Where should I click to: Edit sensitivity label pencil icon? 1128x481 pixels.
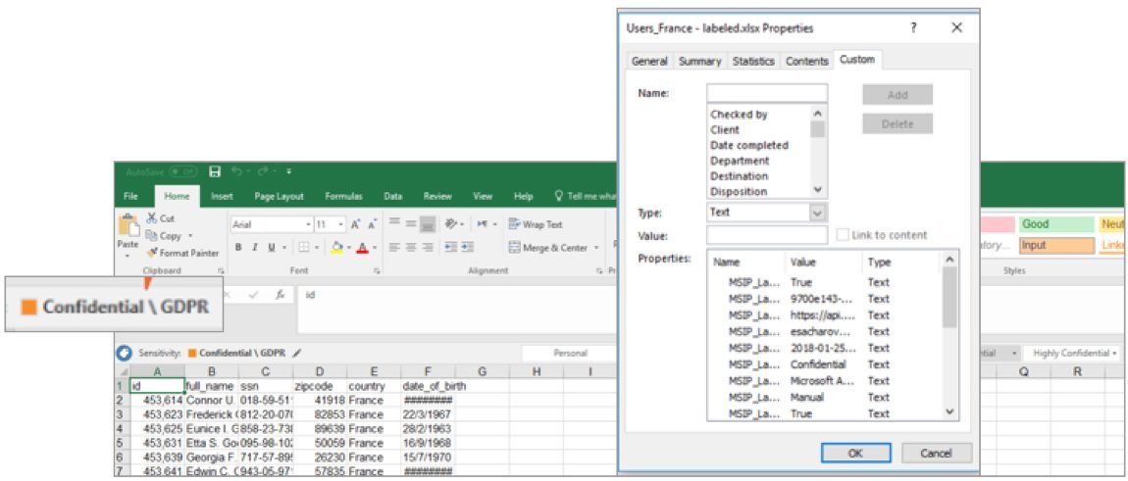(296, 353)
